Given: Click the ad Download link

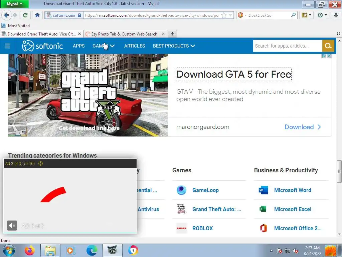Looking at the screenshot, I should [303, 127].
